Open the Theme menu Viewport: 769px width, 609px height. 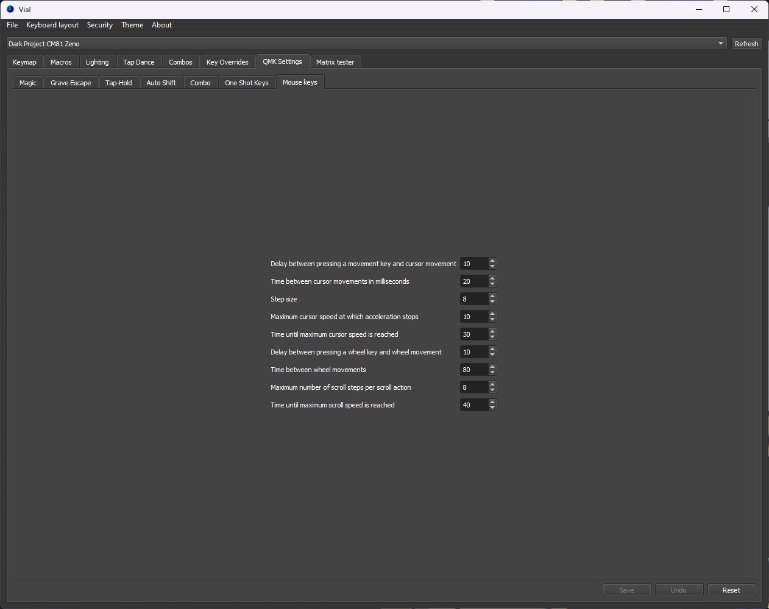click(132, 25)
